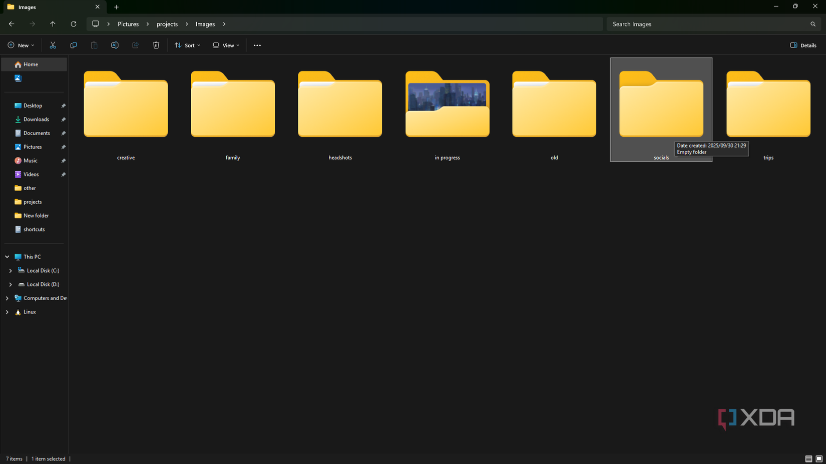Select the old folder
Screen dimensions: 826x464
554,110
